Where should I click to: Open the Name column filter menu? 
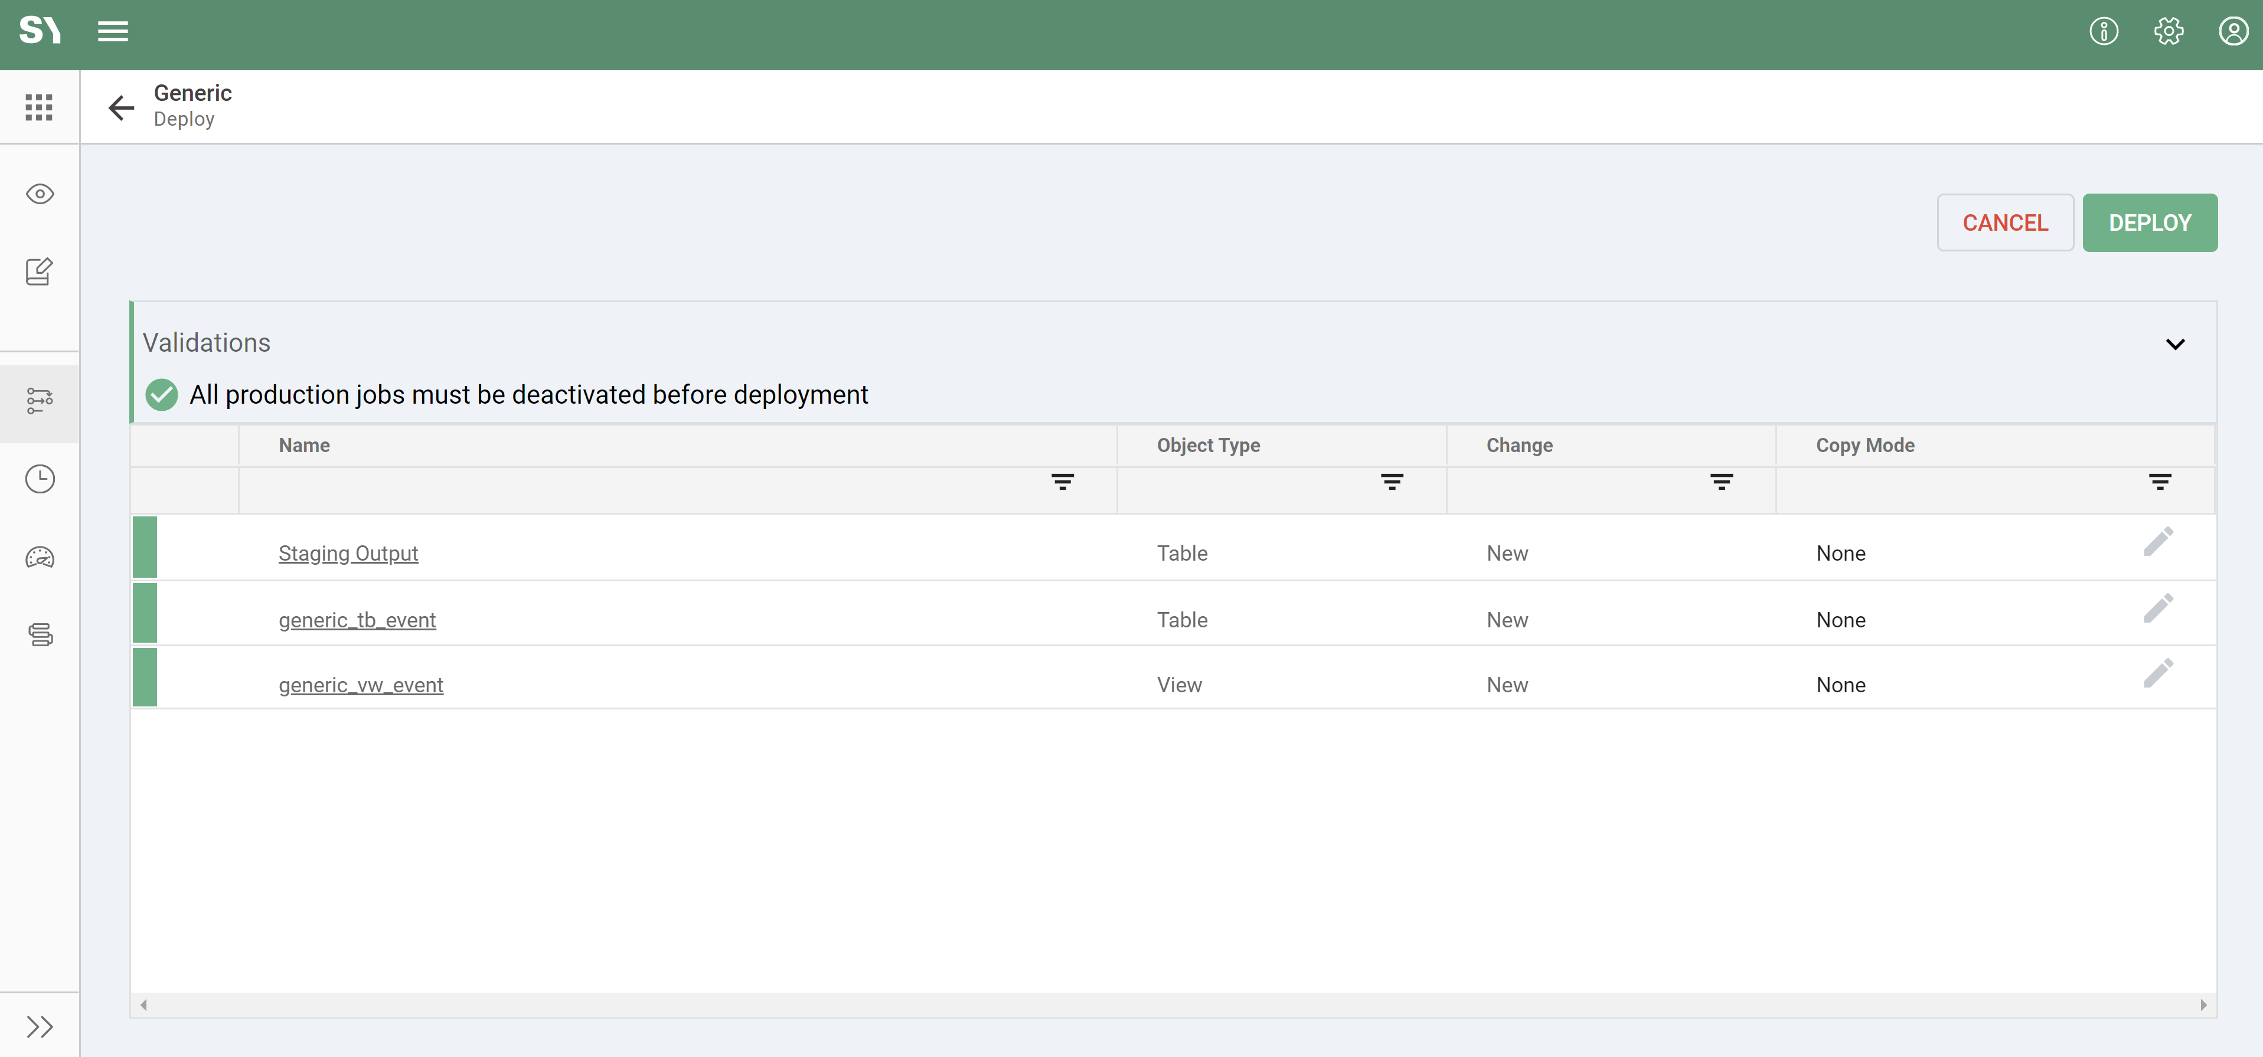(1062, 482)
